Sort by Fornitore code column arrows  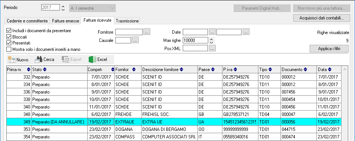[134, 70]
